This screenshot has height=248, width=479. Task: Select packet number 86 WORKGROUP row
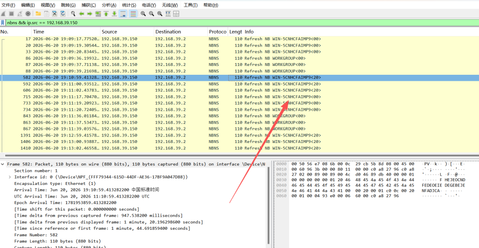239,58
